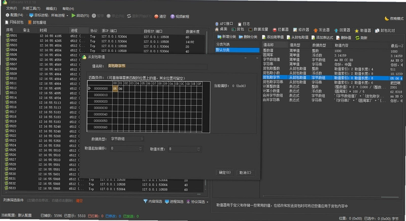Screen dimensions: 406x221
Task: Select packet row 5533 in the list
Action: (x=105, y=189)
